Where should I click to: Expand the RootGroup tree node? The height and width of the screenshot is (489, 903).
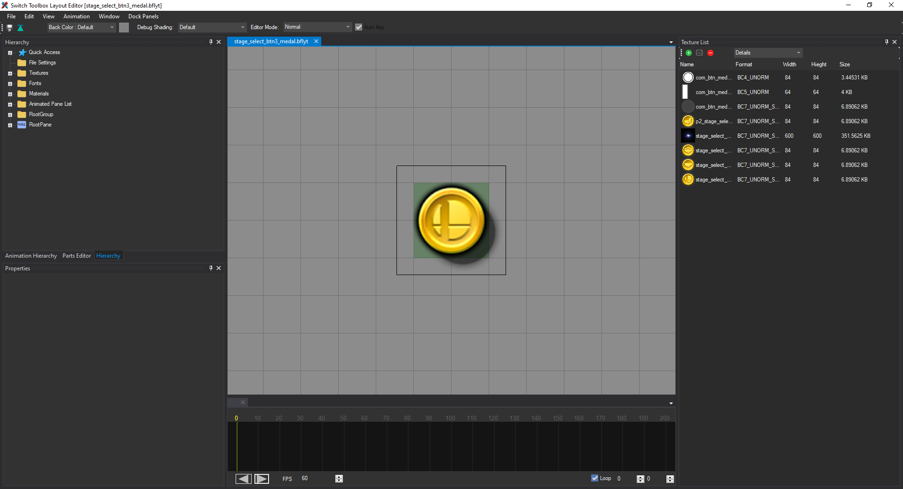(10, 115)
